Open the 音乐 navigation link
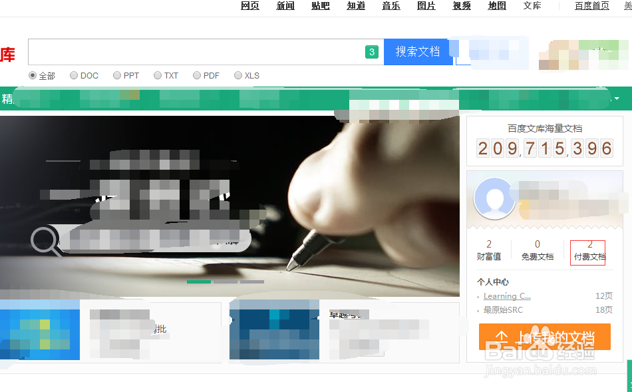 click(x=391, y=5)
